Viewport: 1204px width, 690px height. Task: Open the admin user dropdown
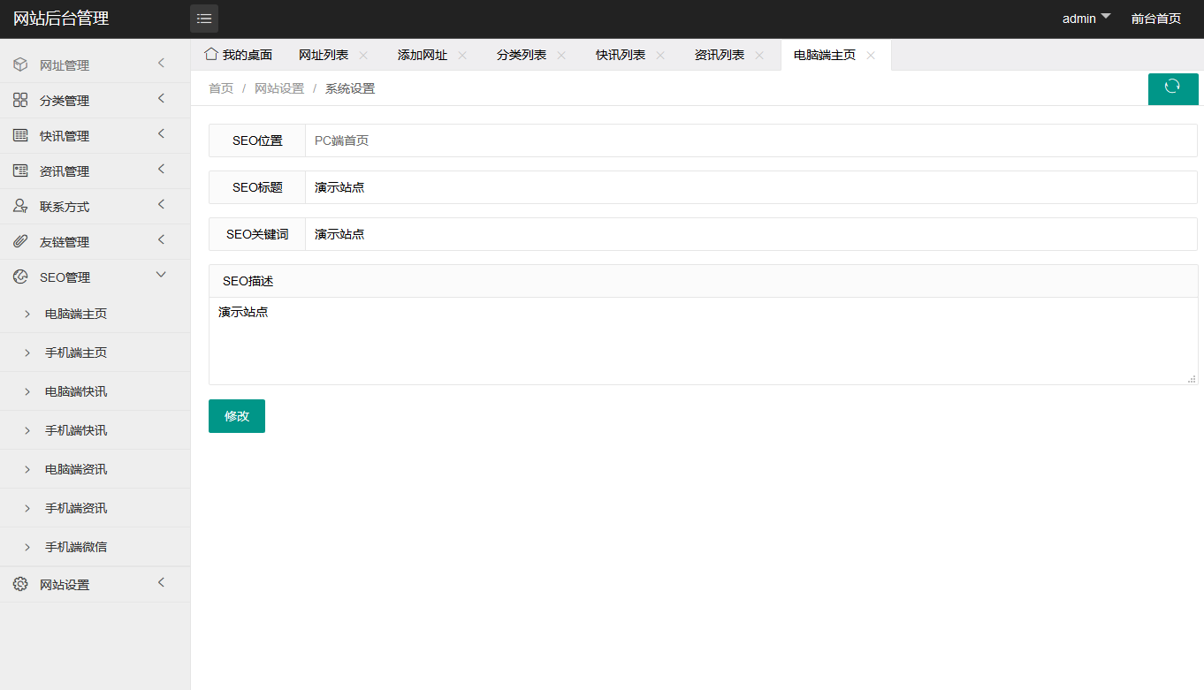pos(1086,19)
